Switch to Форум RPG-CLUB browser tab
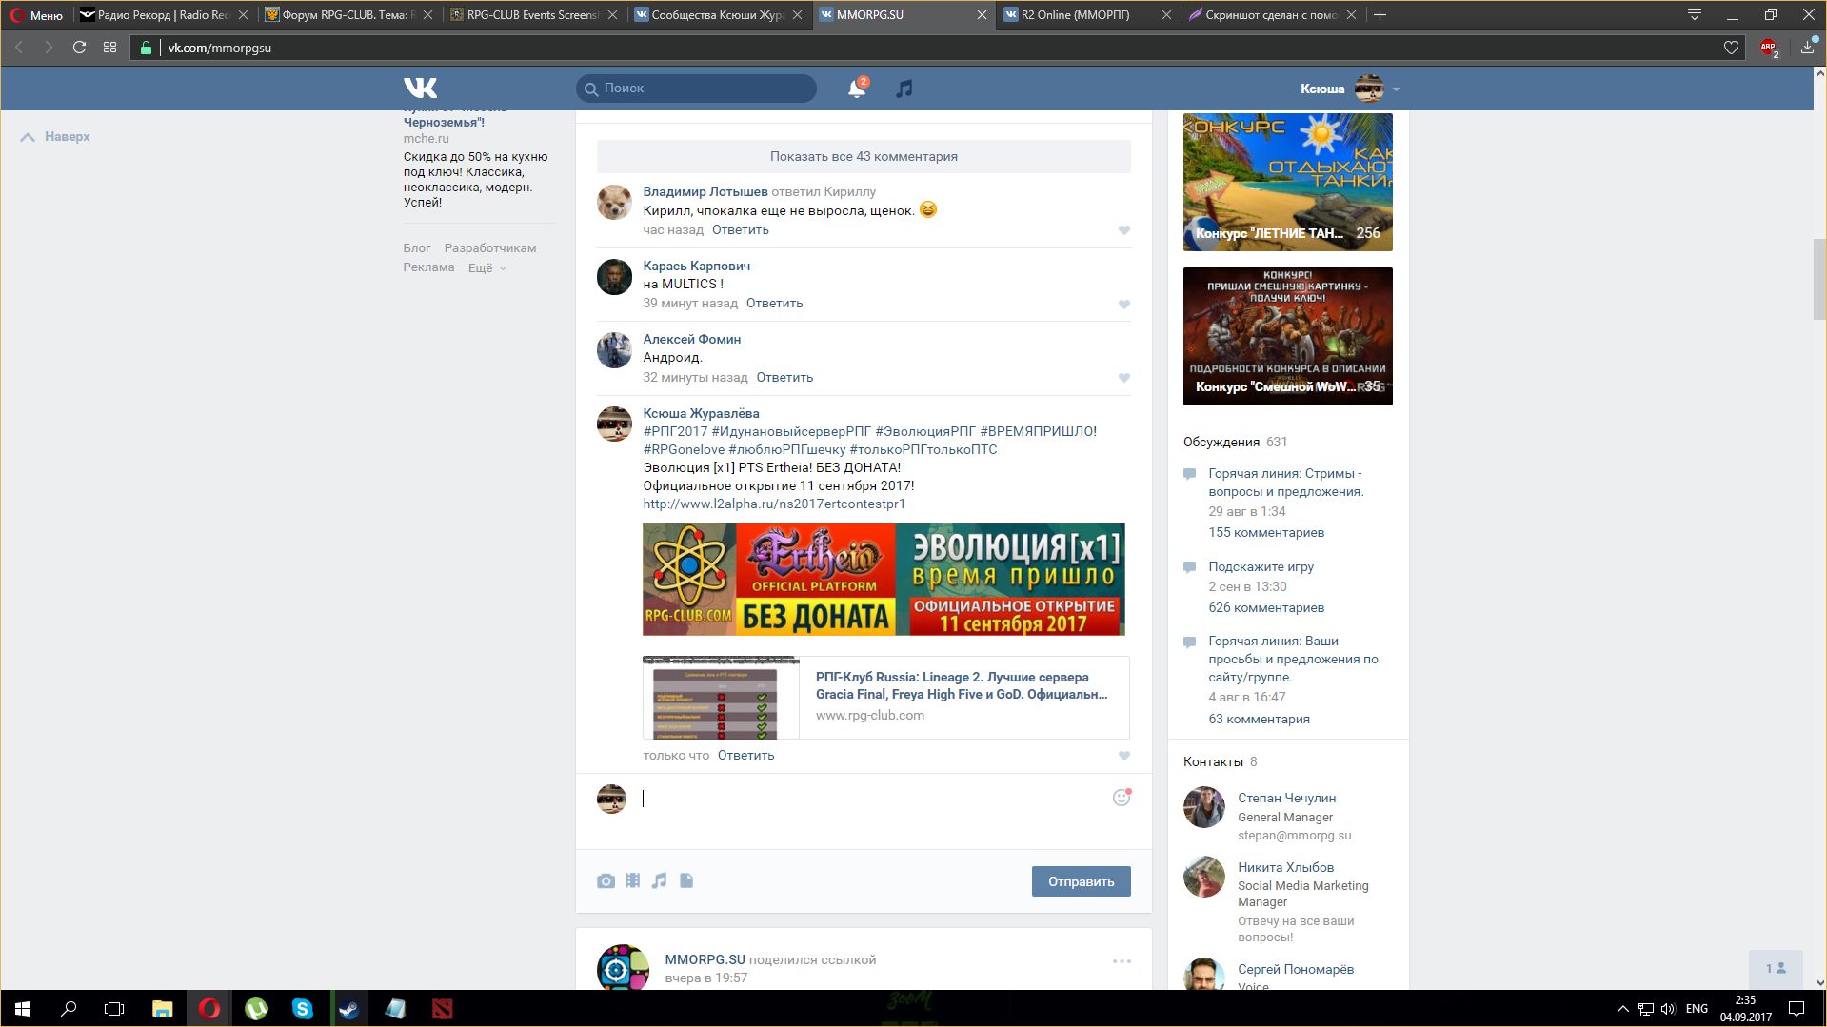 [x=347, y=15]
